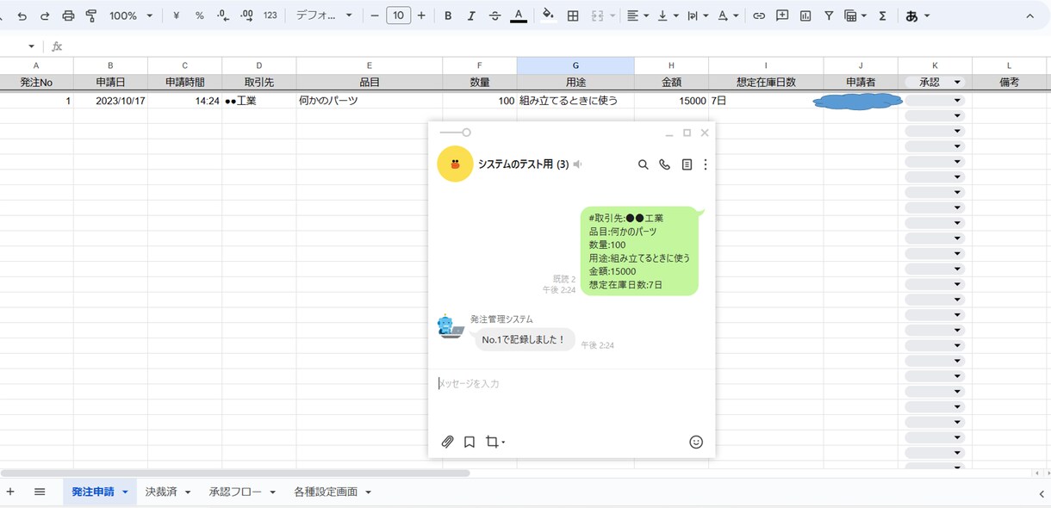Open the functions sigma menu
The image size is (1051, 508).
point(882,15)
